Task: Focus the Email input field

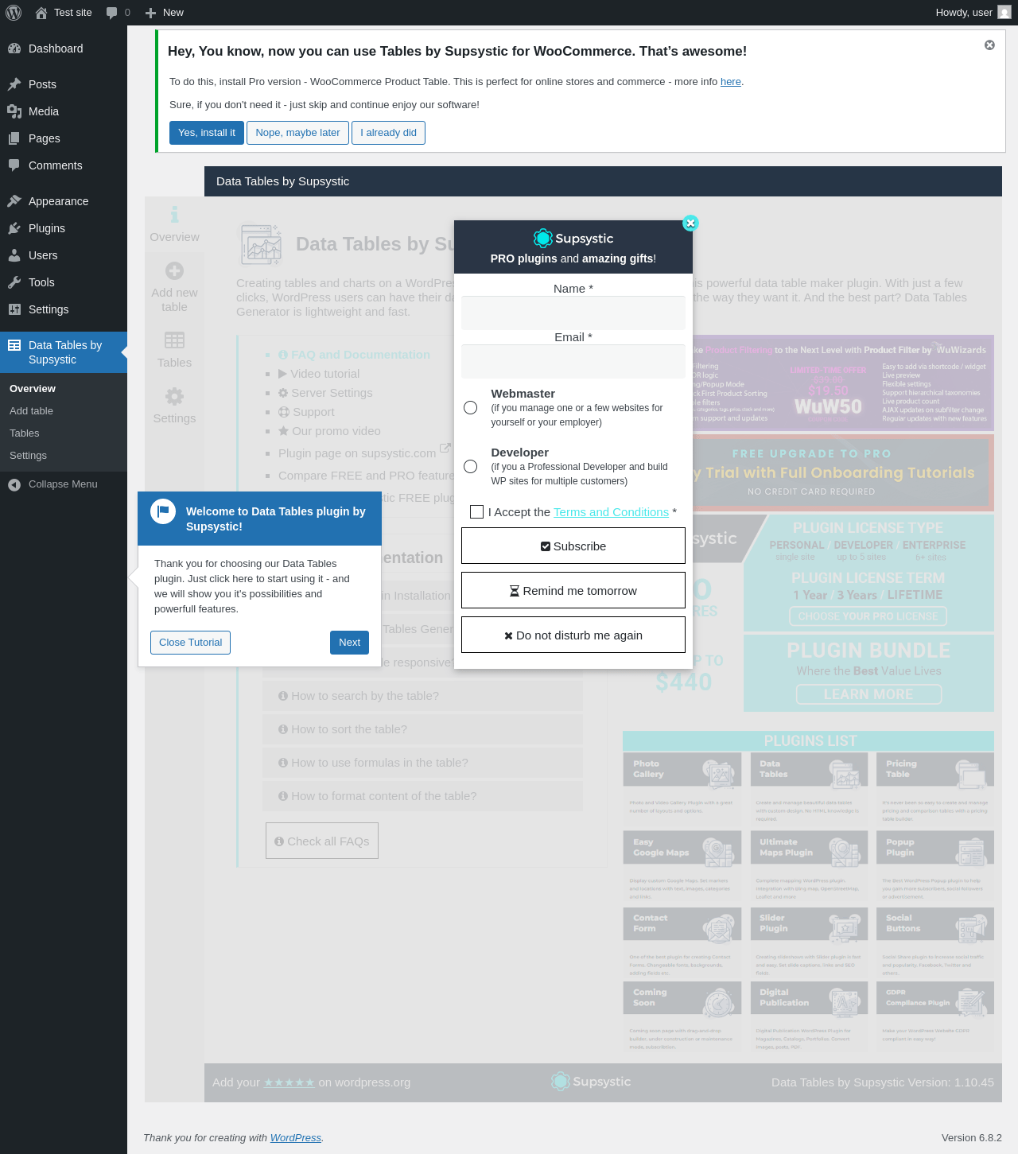Action: click(573, 362)
